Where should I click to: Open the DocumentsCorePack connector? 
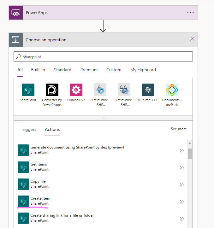click(172, 90)
